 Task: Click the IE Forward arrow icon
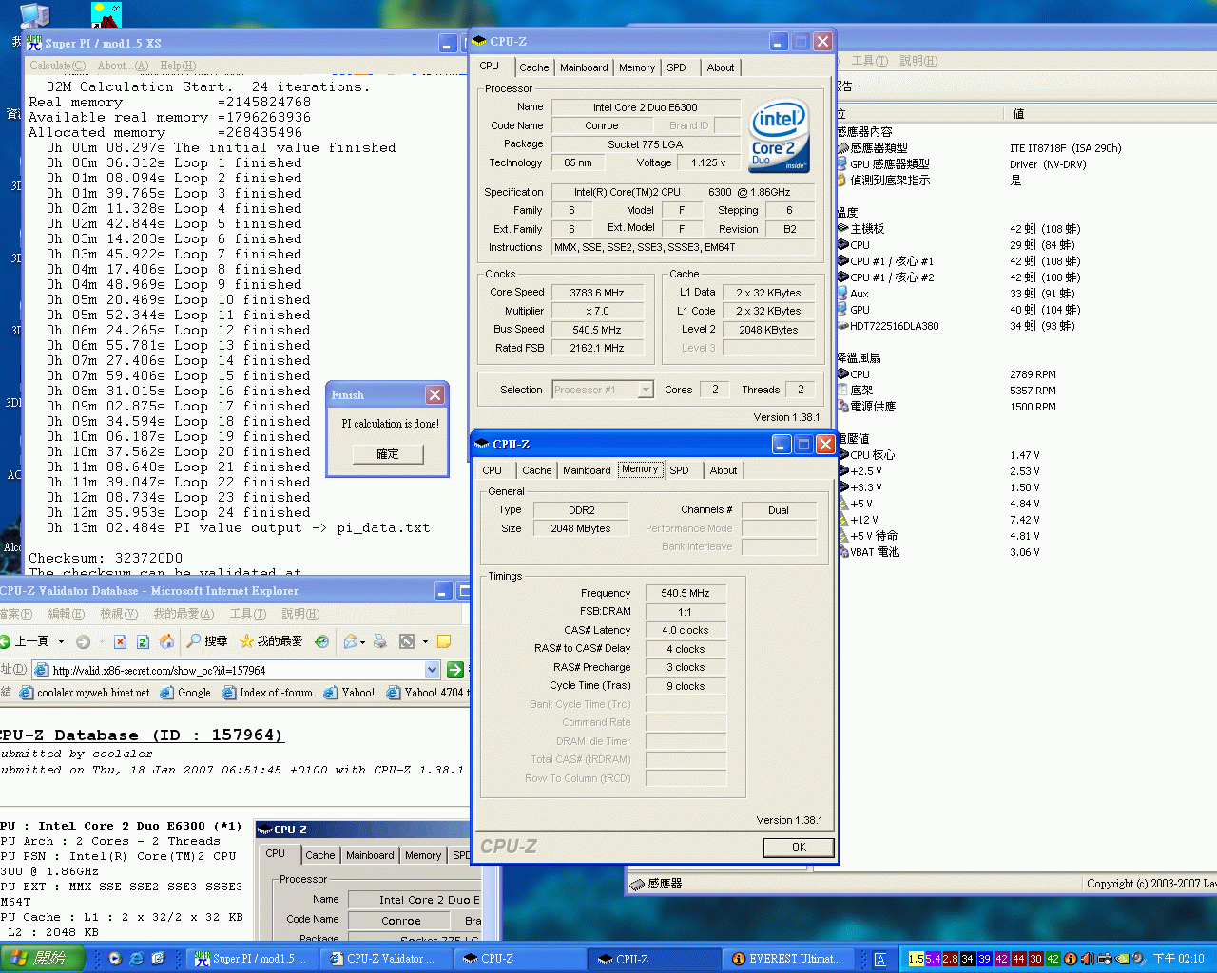point(83,641)
